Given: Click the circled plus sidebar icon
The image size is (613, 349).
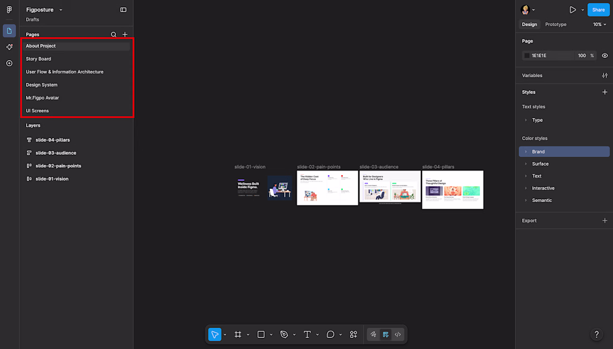Looking at the screenshot, I should click(9, 63).
